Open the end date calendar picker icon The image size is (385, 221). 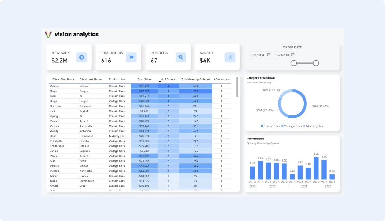point(293,55)
